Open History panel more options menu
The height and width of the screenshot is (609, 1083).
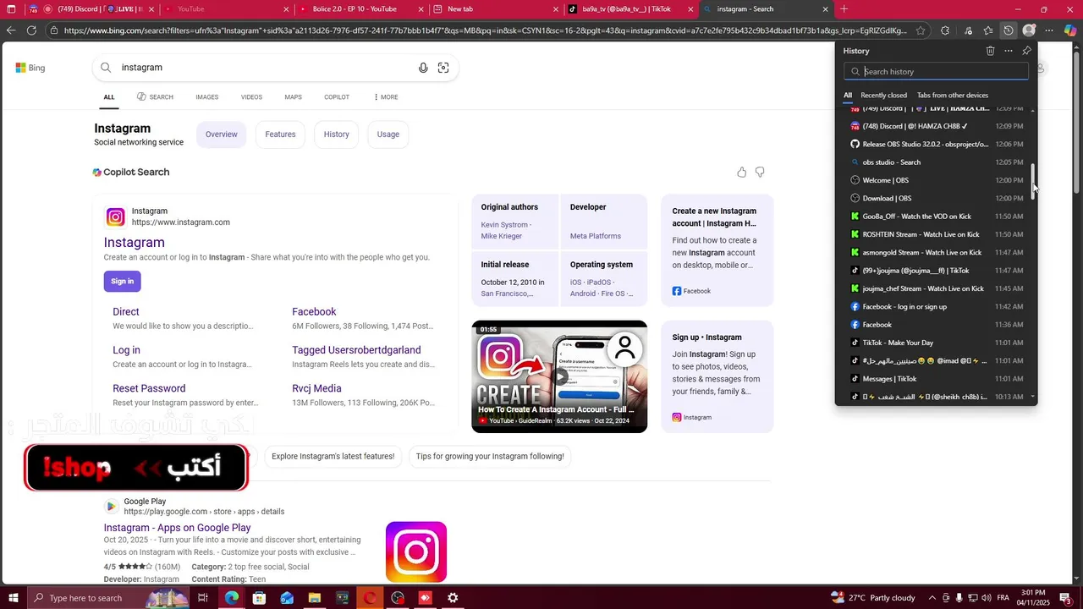pos(1009,51)
